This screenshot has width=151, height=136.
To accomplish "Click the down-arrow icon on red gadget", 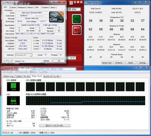I will [75, 2].
